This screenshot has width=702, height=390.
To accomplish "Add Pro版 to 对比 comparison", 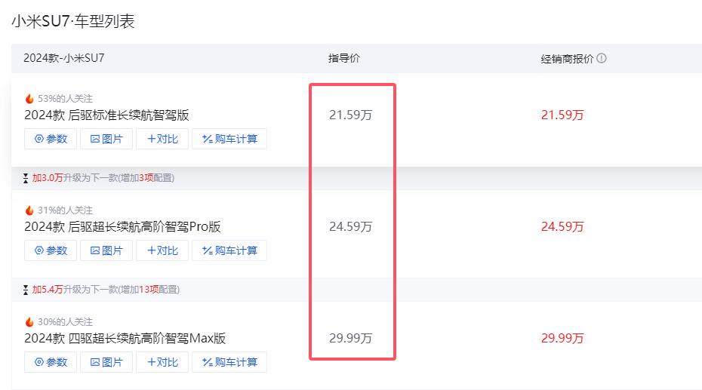I will click(162, 250).
